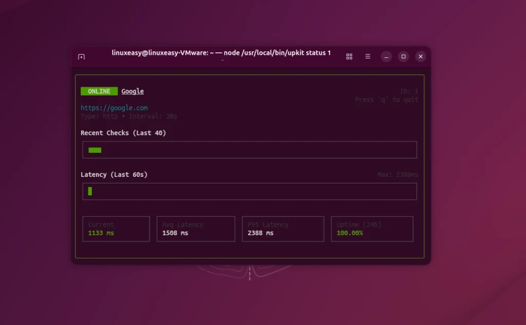
Task: Open the Google monitor title link
Action: click(x=132, y=91)
